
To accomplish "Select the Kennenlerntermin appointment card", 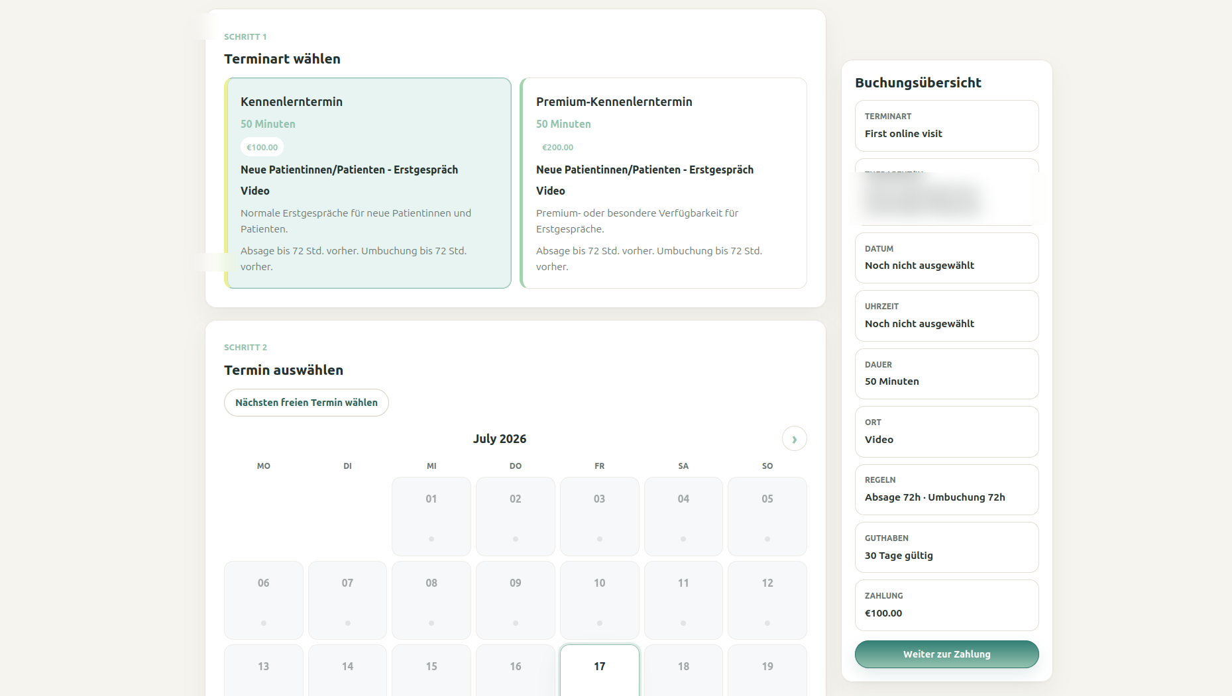I will [x=368, y=183].
